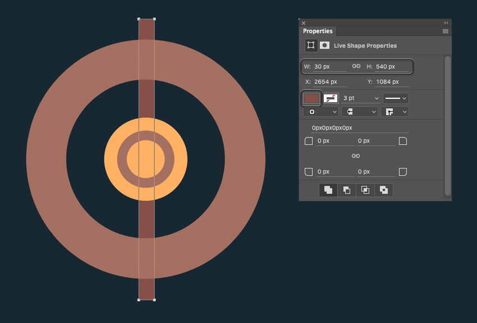This screenshot has width=477, height=323.
Task: Collapse the Properties panel with double arrows
Action: point(446,23)
